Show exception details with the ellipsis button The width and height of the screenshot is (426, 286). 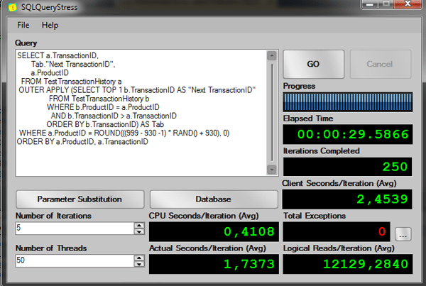403,234
